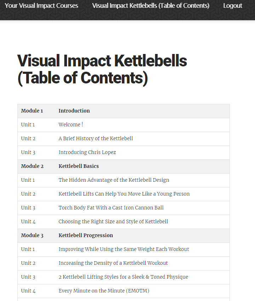Open the Welcome unit in Module 1
This screenshot has width=255, height=301.
(x=70, y=125)
